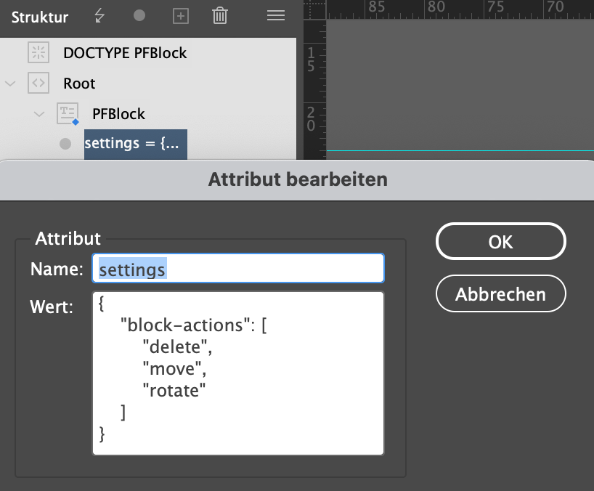Click the circular add-attribute icon in the toolbar
594x491 pixels.
click(x=138, y=15)
